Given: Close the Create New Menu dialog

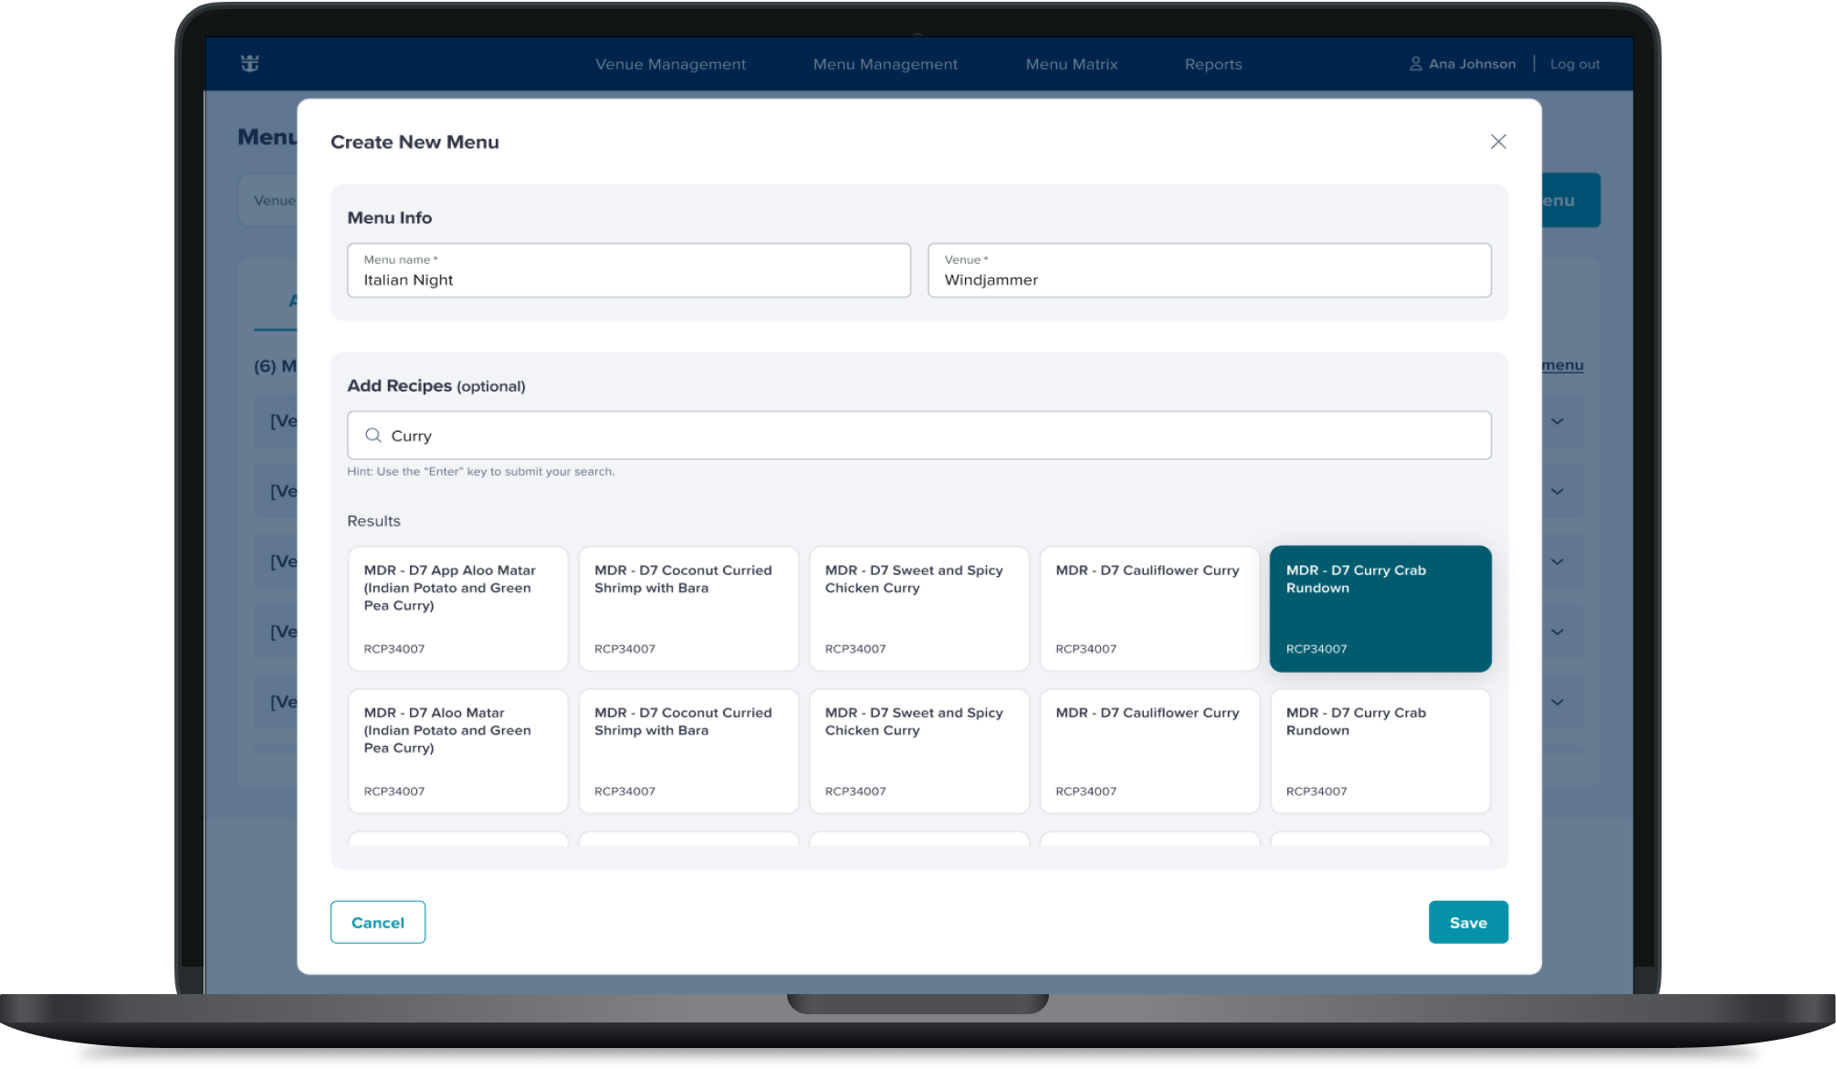Looking at the screenshot, I should coord(1498,141).
